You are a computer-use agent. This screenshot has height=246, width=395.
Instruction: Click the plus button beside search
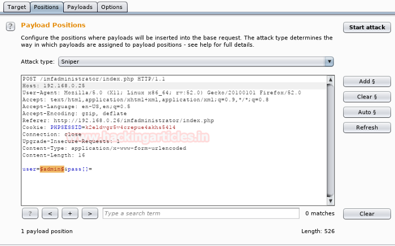[70, 213]
